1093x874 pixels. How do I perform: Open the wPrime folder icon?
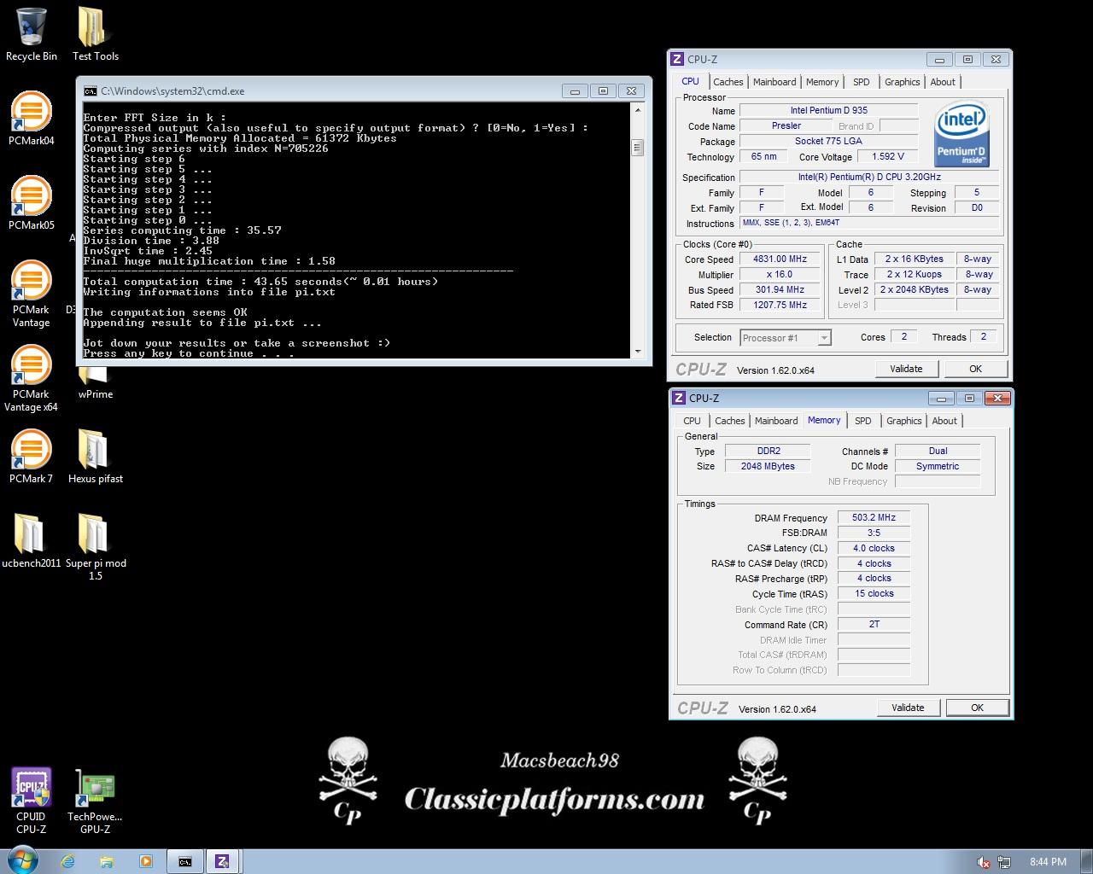tap(95, 384)
